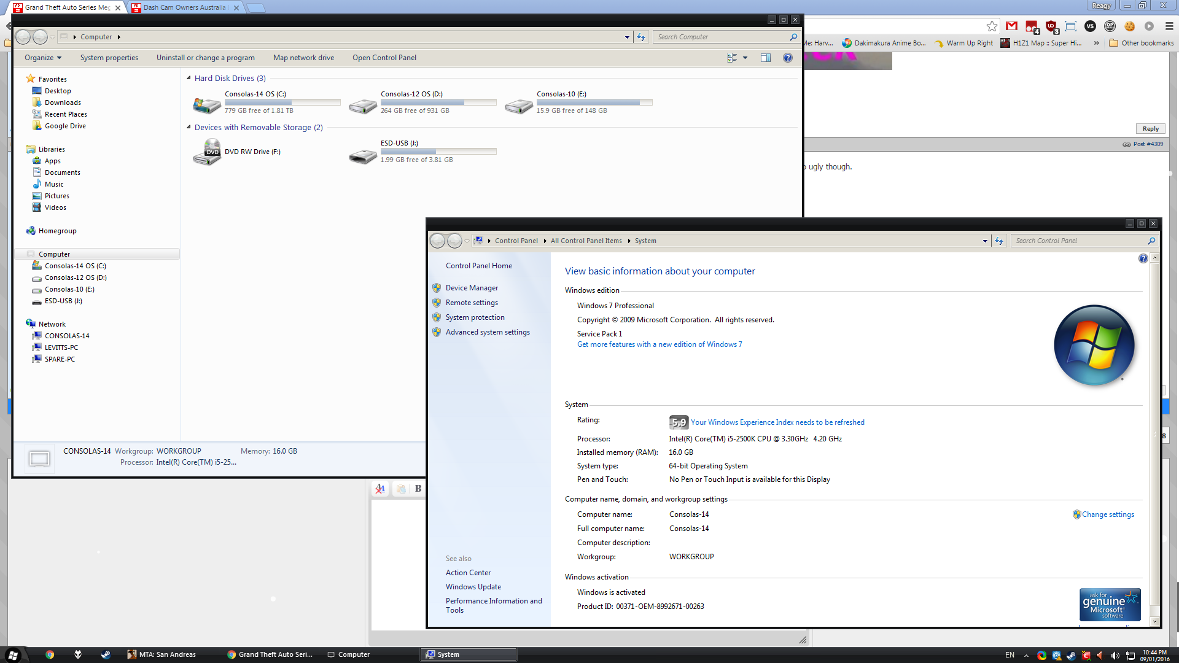Open Organize menu in Computer window

point(43,58)
